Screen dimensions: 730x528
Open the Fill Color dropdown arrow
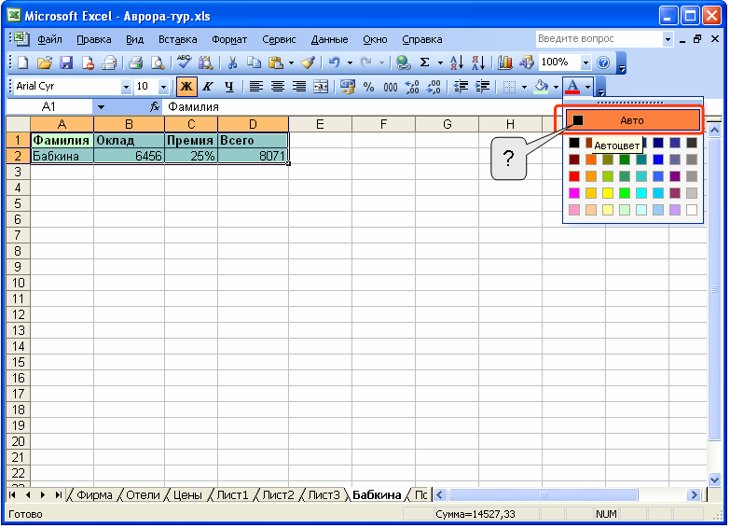click(x=556, y=87)
